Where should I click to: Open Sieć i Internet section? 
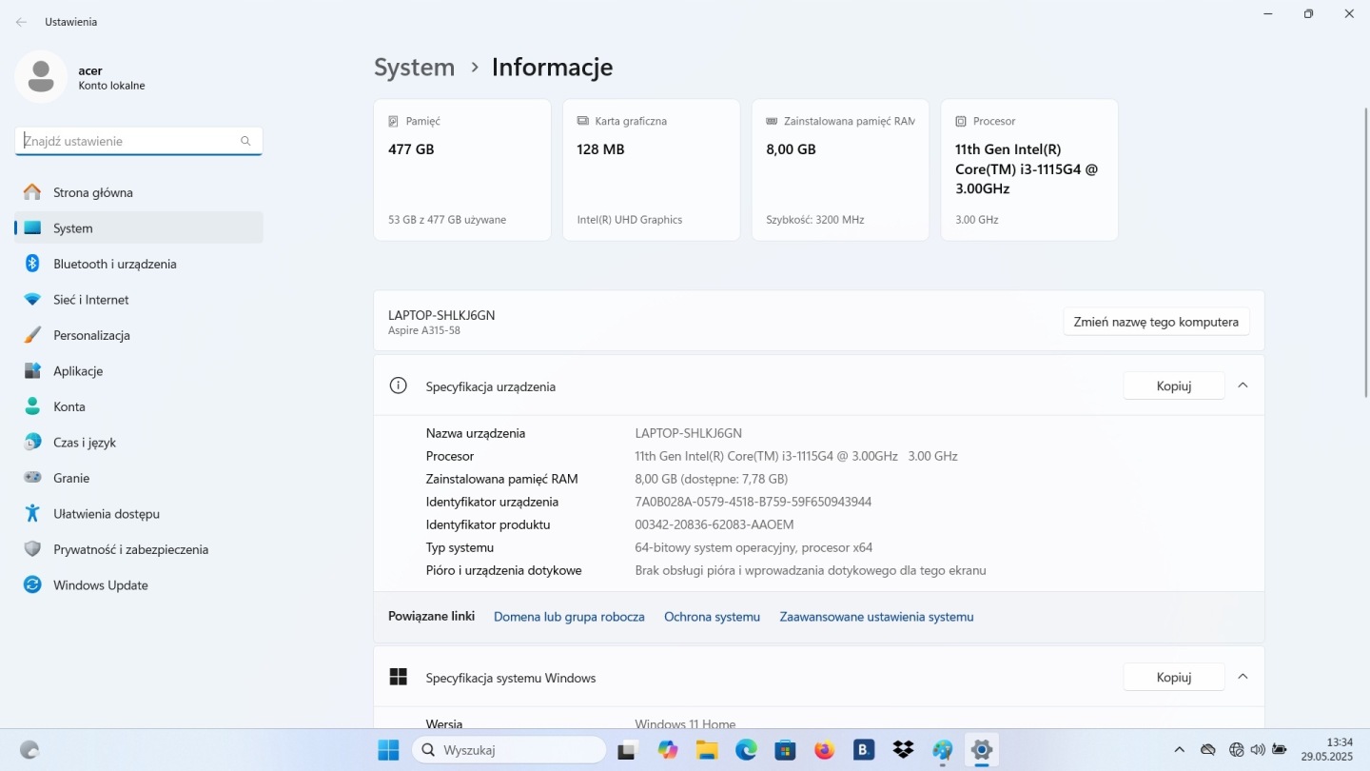click(90, 300)
